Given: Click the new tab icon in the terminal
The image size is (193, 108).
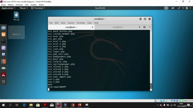Looking at the screenshot, I should (144, 27).
